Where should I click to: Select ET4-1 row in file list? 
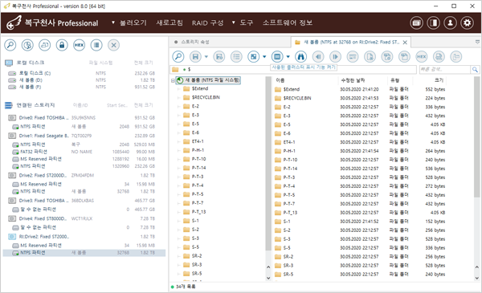click(360, 142)
